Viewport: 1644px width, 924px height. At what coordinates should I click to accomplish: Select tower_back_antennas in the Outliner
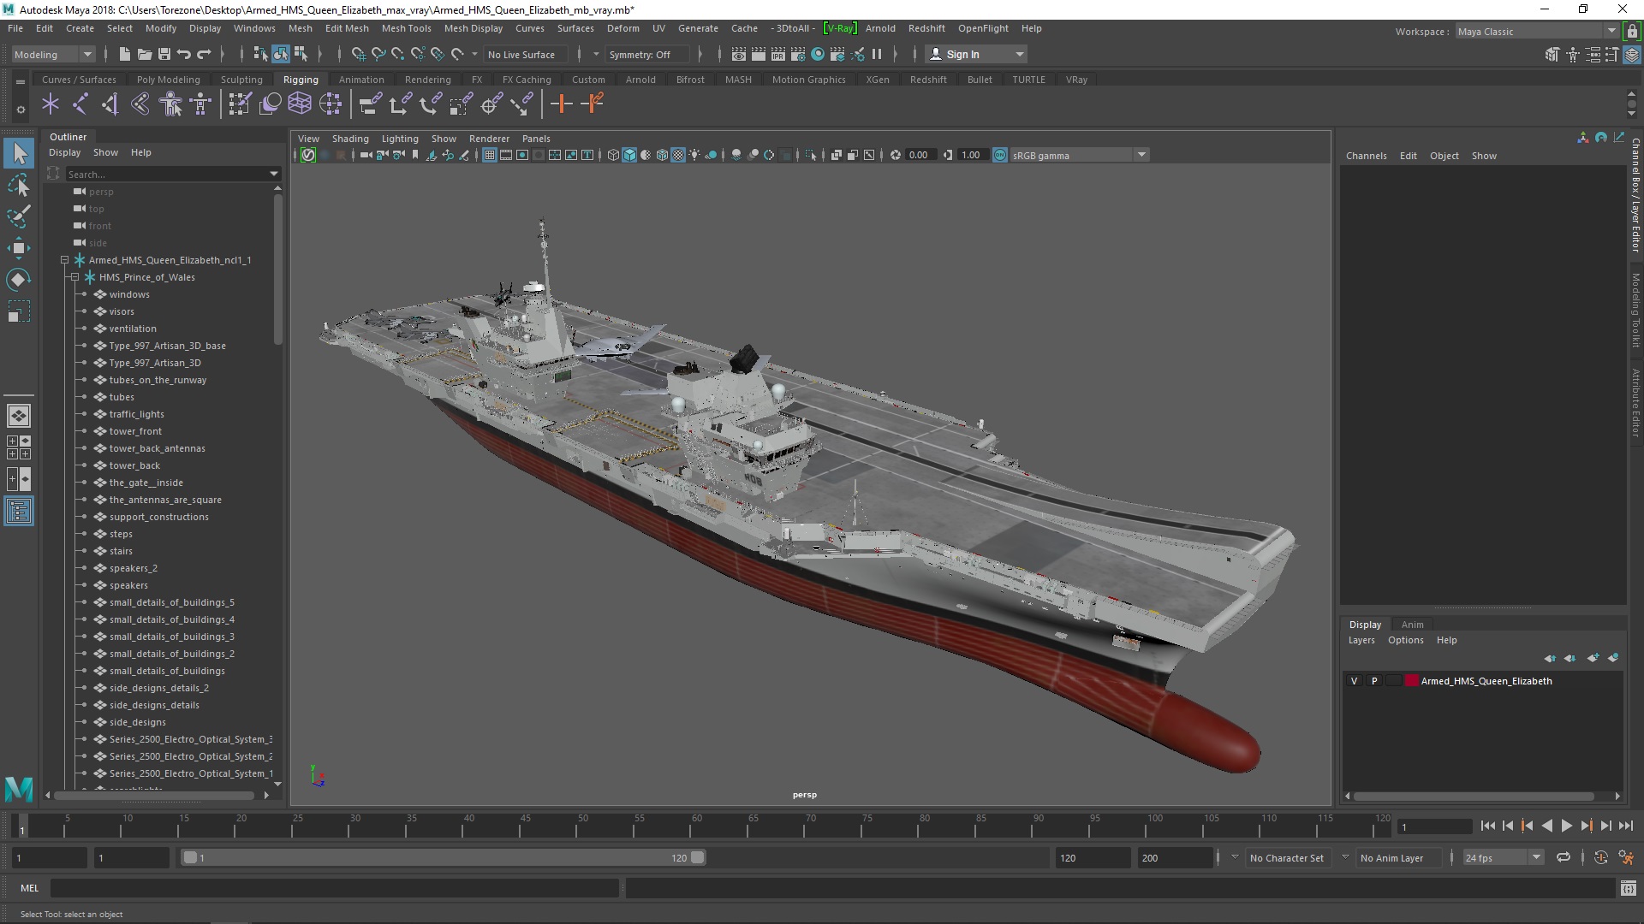click(157, 448)
